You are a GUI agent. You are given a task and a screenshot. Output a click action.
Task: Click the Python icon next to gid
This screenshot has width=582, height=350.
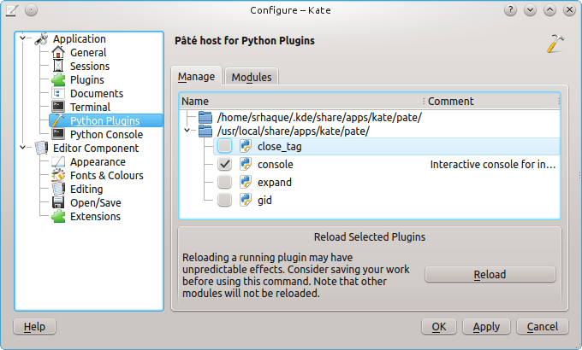pos(246,200)
